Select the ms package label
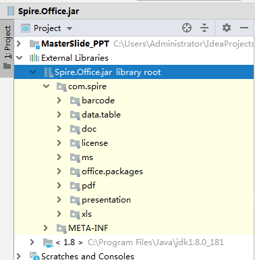This screenshot has width=255, height=260. click(x=87, y=157)
